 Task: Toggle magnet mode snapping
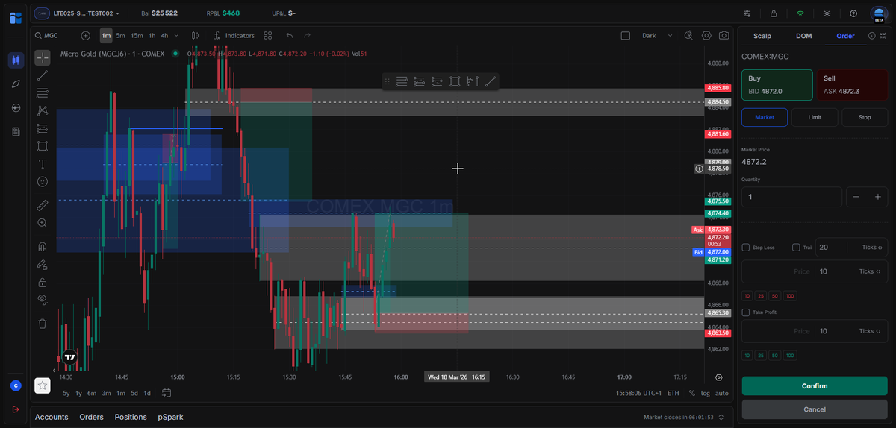coord(43,246)
